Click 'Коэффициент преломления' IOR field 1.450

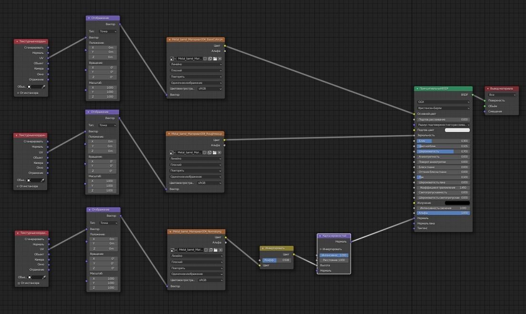tap(443, 188)
